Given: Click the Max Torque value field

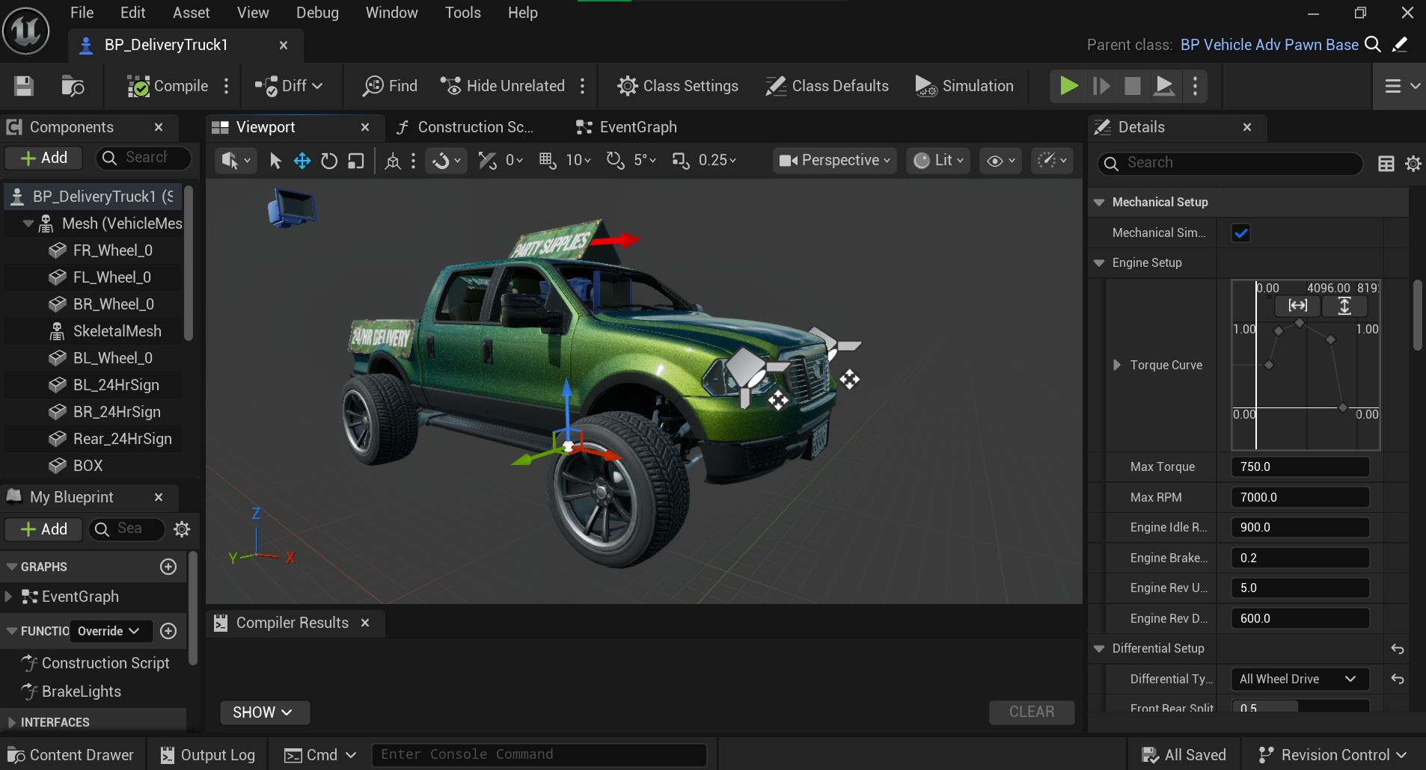Looking at the screenshot, I should click(1300, 466).
